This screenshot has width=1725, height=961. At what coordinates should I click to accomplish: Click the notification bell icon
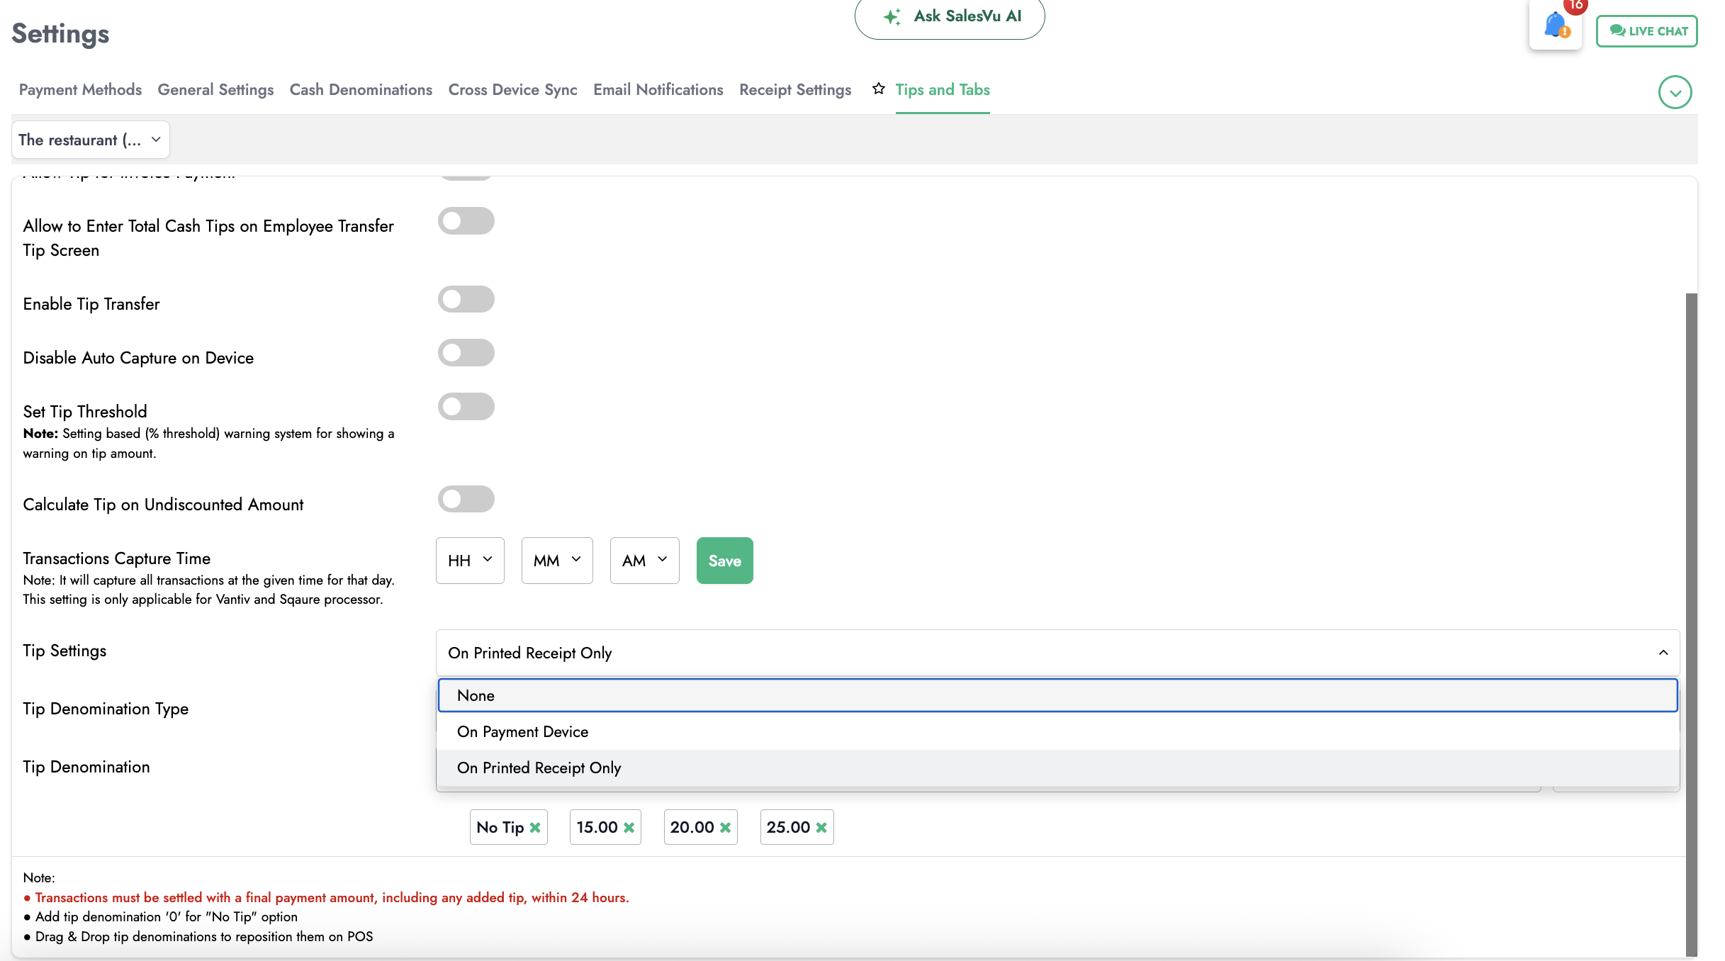[1555, 26]
